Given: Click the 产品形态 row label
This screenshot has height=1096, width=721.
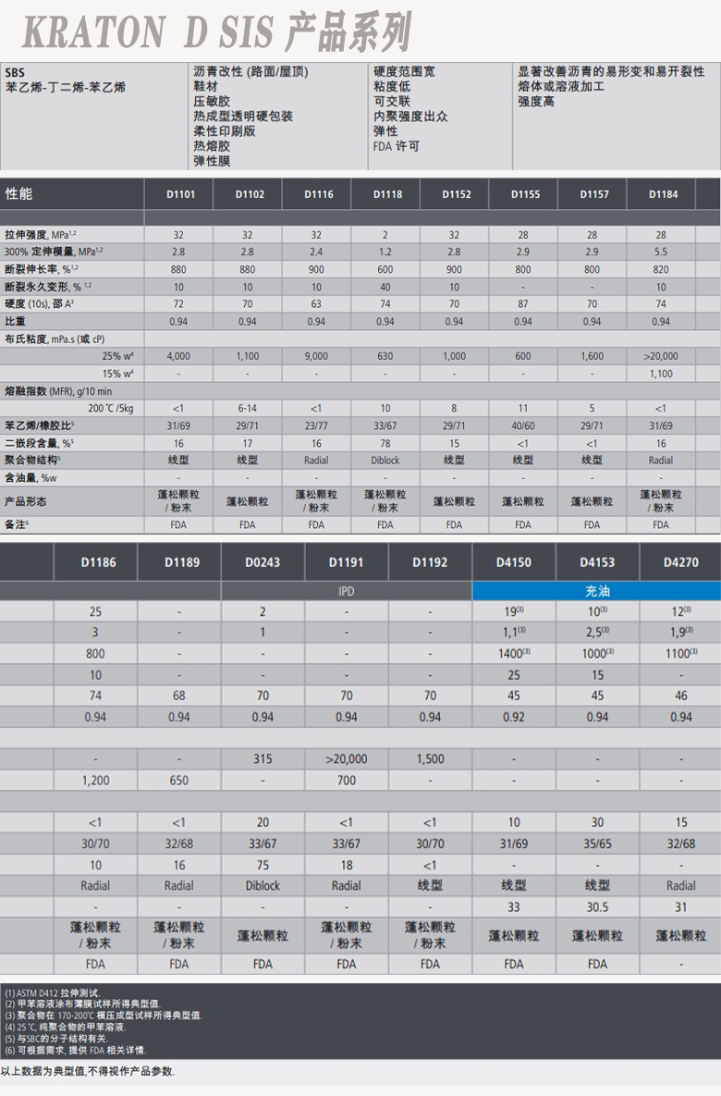Looking at the screenshot, I should [25, 501].
